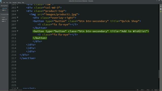
Task: Toggle the Spaces indentation setting
Action: [x=156, y=90]
